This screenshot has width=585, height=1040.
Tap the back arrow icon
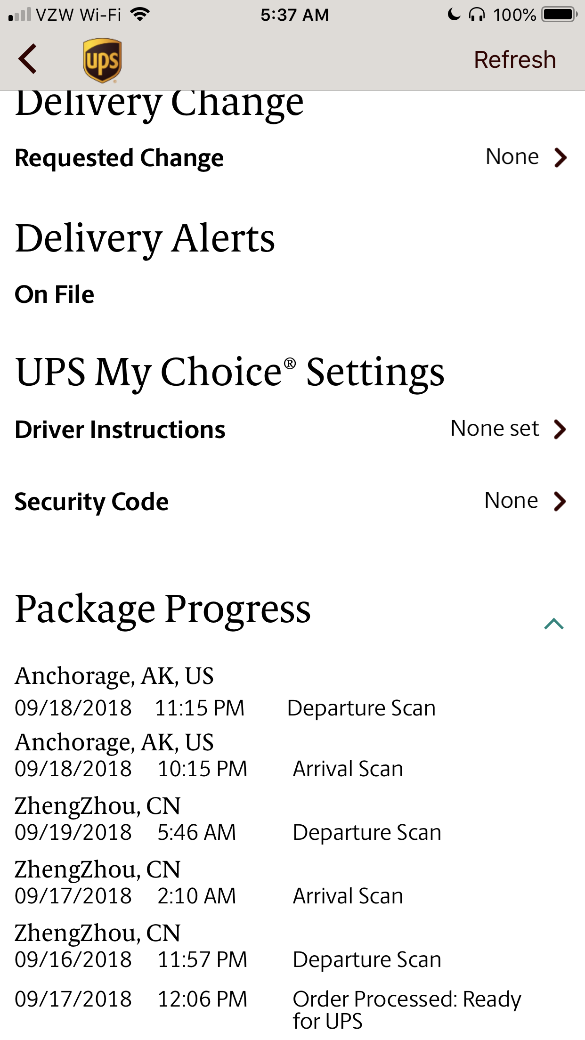[x=28, y=59]
